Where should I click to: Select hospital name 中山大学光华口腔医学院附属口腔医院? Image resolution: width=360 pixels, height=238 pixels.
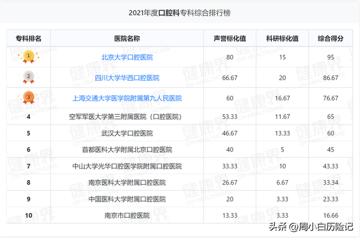pos(127,166)
